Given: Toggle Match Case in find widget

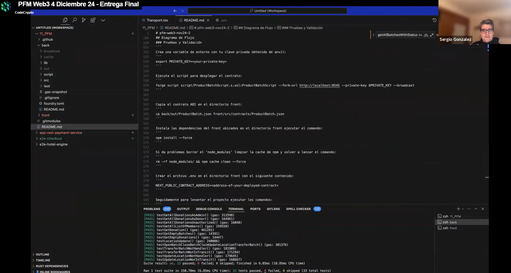Looking at the screenshot, I should (x=420, y=35).
